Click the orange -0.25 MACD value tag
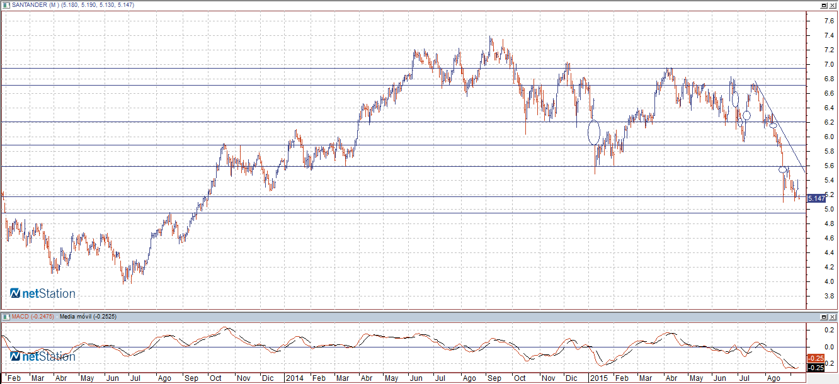 [x=816, y=358]
